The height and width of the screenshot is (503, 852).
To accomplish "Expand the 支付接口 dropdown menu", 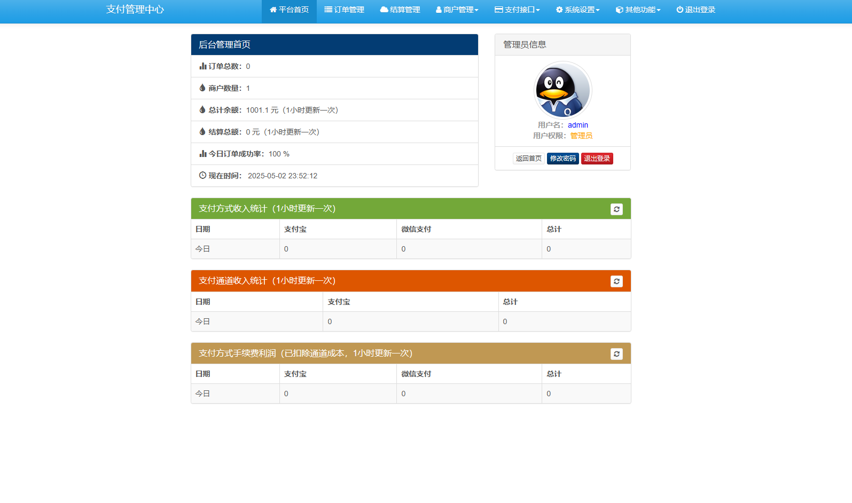I will tap(517, 10).
